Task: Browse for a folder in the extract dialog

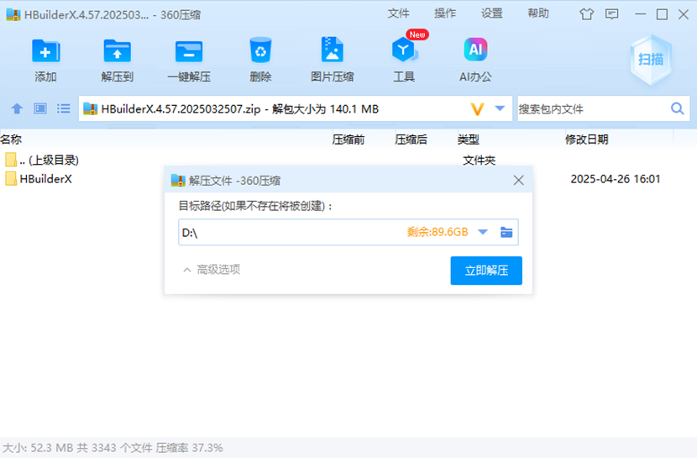Action: pos(506,232)
